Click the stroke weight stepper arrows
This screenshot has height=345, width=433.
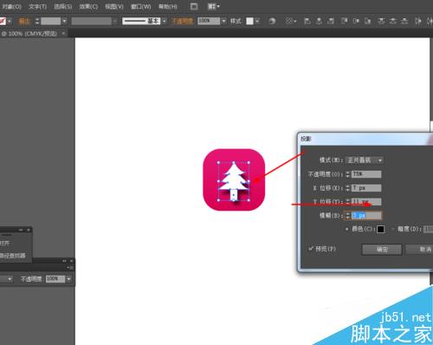click(x=37, y=21)
